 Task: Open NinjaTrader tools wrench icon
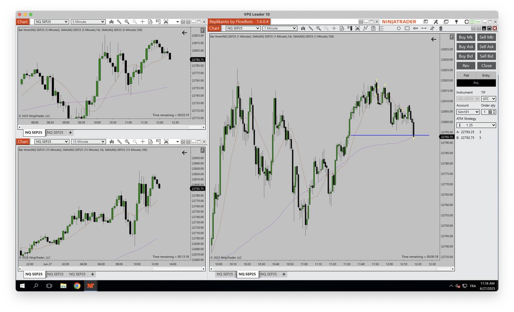pyautogui.click(x=436, y=22)
